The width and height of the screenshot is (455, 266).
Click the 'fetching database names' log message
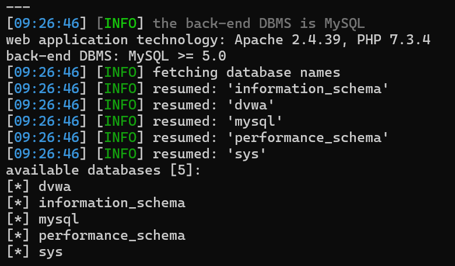(x=246, y=73)
